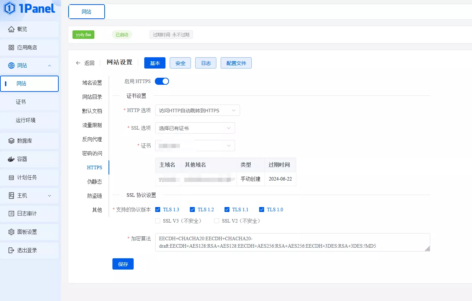The width and height of the screenshot is (472, 301).
Task: Open the 域名设置 settings section
Action: [92, 83]
